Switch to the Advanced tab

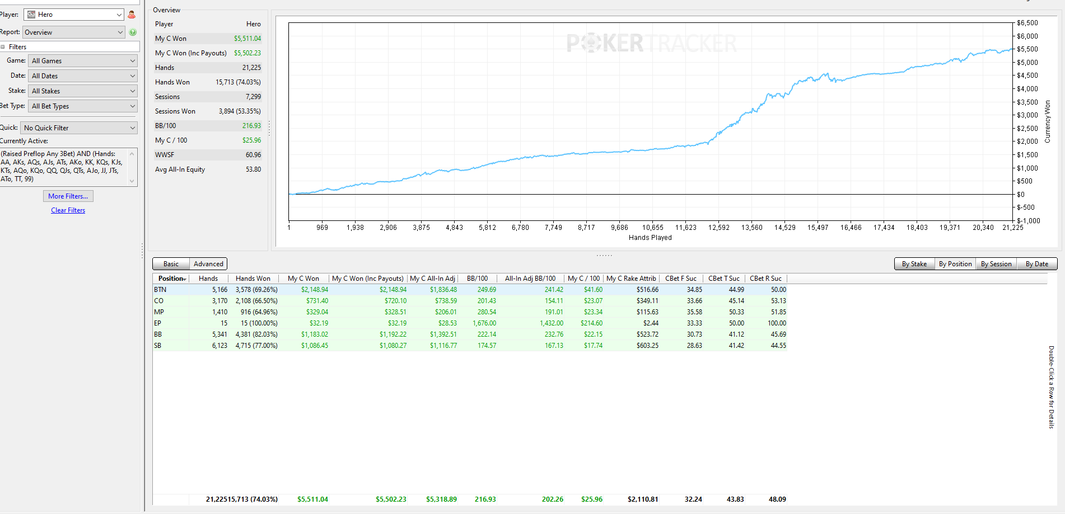208,264
